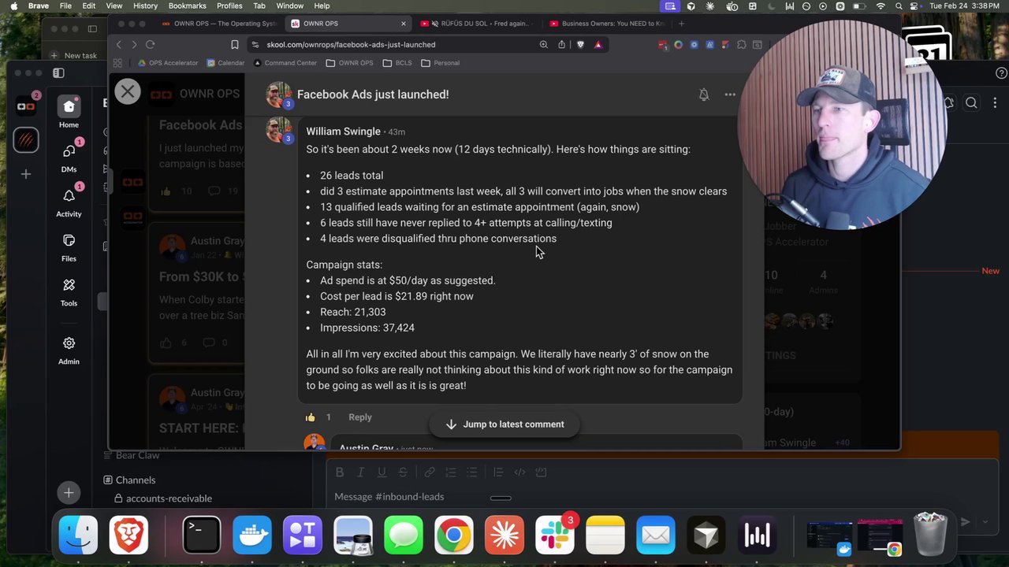Open Brave Rewards triangle icon
Viewport: 1009px width, 567px height.
[598, 45]
